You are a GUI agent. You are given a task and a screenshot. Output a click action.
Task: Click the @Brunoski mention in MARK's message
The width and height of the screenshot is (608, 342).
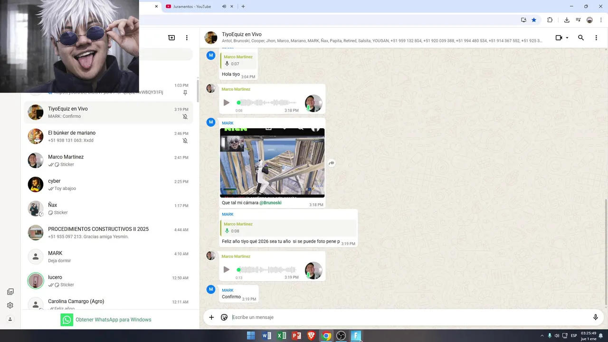[x=270, y=203]
